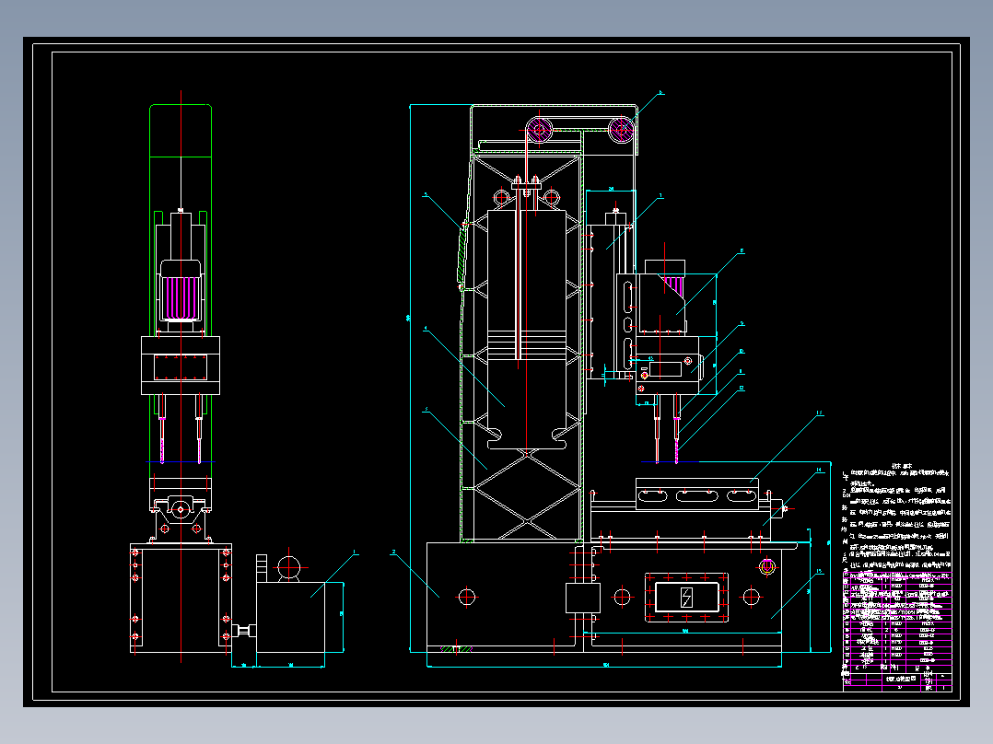Select callout number 15 leader label
The width and height of the screenshot is (993, 744).
[x=819, y=572]
